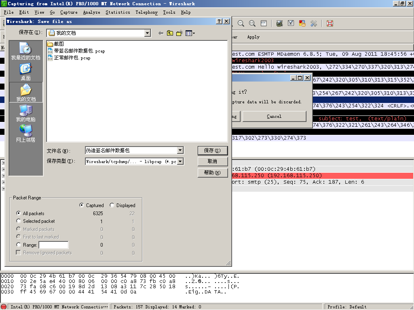414x310 pixels.
Task: Select the Displayed radio button
Action: [x=112, y=205]
